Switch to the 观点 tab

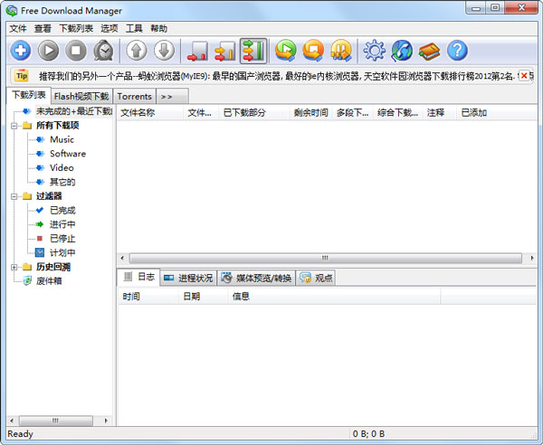(x=316, y=278)
